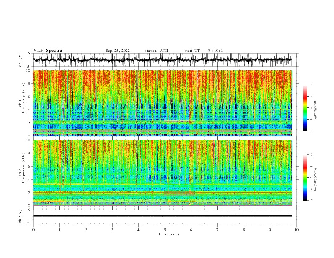Click the ch.2 spectrogram panel
The image size is (334, 258).
162,173
